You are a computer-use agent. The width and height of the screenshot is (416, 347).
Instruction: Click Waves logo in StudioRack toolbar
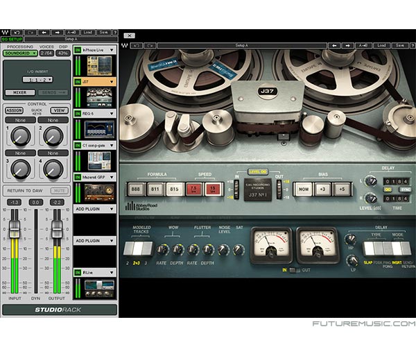pos(5,33)
